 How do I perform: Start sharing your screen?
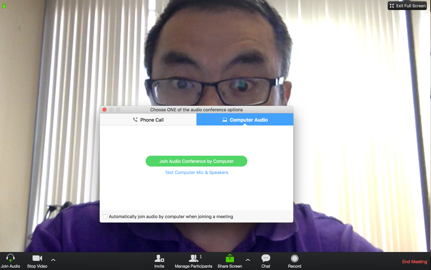click(x=230, y=261)
